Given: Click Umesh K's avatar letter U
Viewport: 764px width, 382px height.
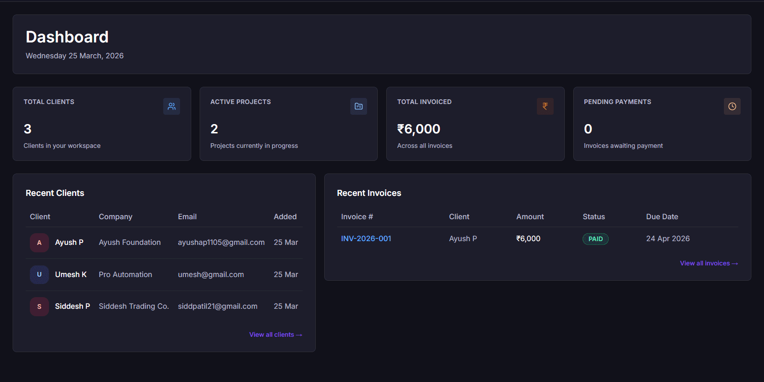Looking at the screenshot, I should [x=39, y=275].
